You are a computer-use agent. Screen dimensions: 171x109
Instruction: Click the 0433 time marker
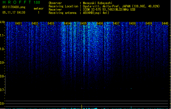point(51,23)
